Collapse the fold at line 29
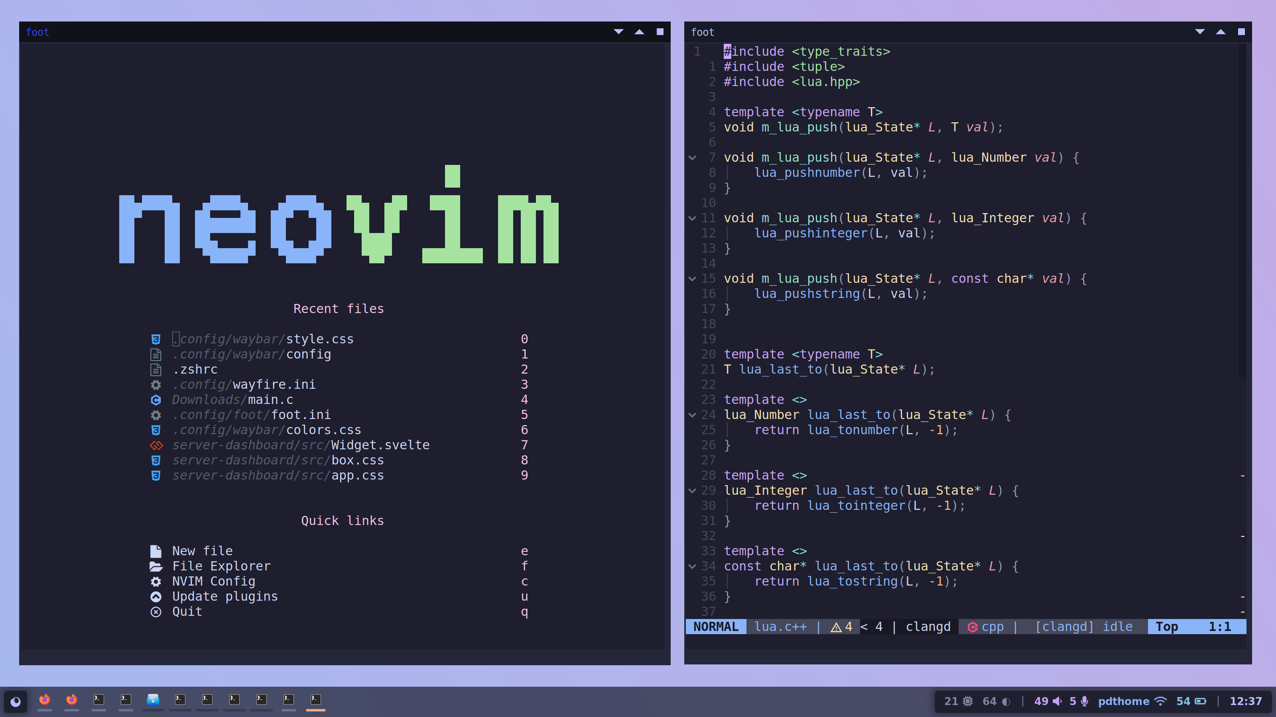 click(693, 491)
